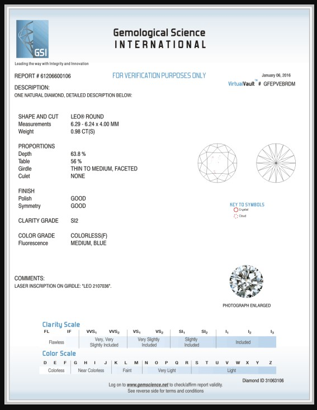The height and width of the screenshot is (410, 317).
Task: Click the 'ONE NATURAL DIAMOND' description line
Action: 73,96
